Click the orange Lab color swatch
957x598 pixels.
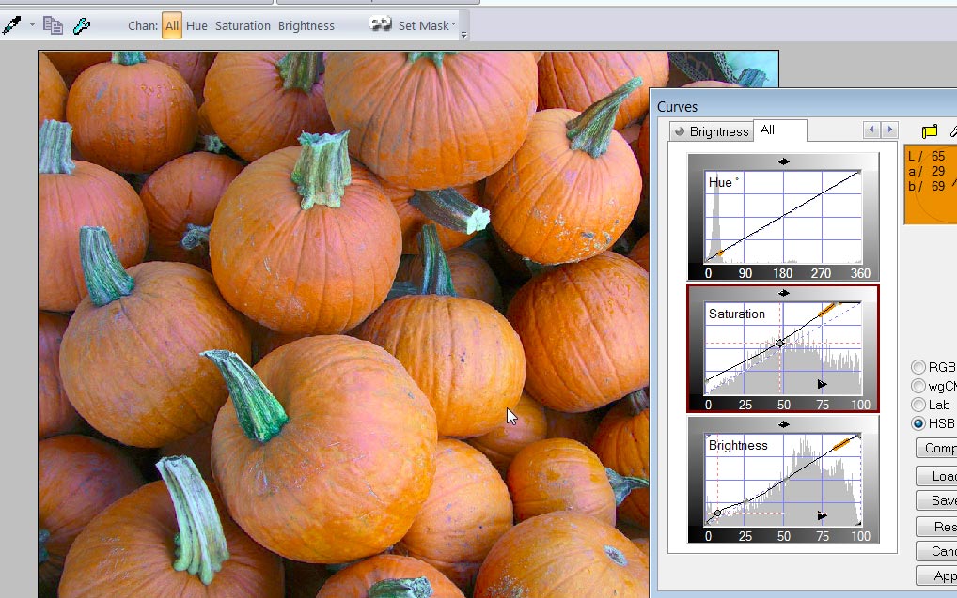tap(930, 184)
